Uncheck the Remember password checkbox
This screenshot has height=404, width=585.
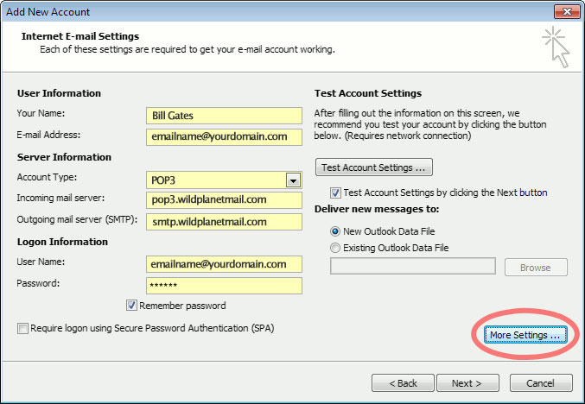(131, 306)
